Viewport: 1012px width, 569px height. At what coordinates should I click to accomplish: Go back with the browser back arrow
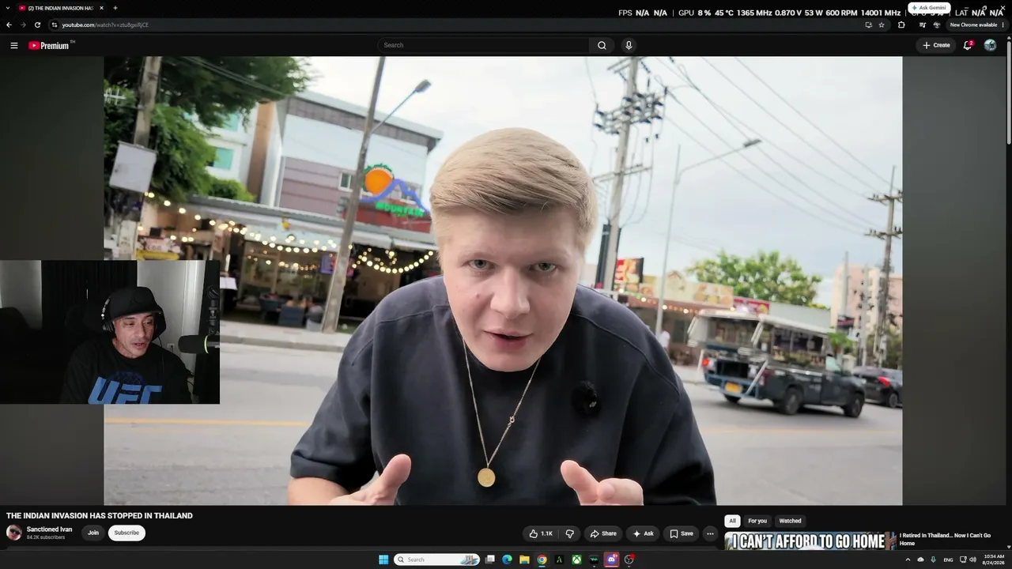click(9, 24)
